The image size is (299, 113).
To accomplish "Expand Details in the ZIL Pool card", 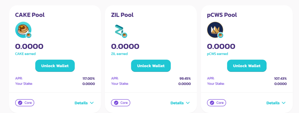I will click(x=180, y=103).
